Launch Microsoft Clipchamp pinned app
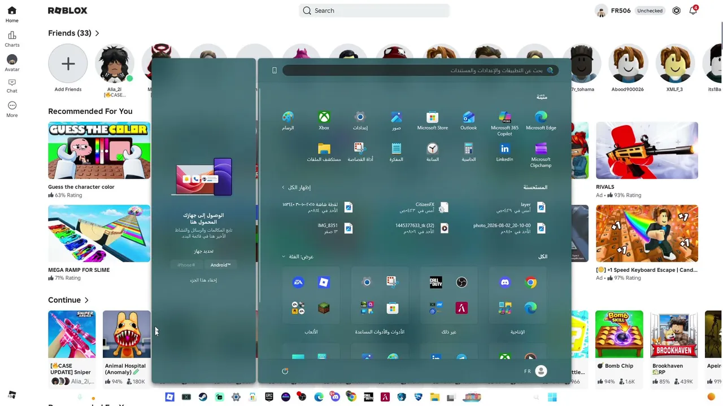 point(541,155)
